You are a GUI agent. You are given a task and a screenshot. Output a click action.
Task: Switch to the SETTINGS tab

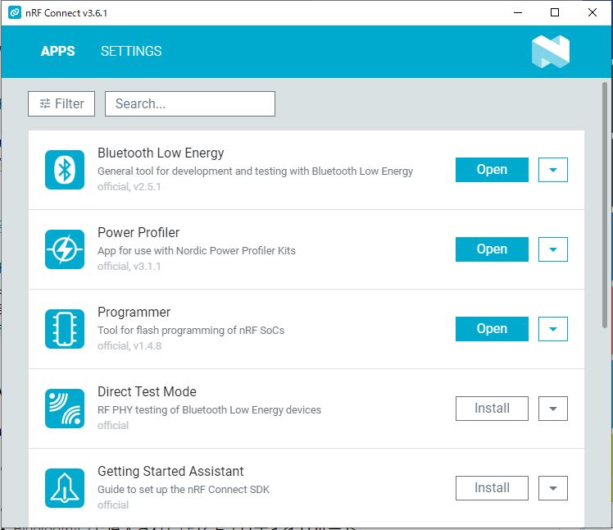tap(131, 51)
